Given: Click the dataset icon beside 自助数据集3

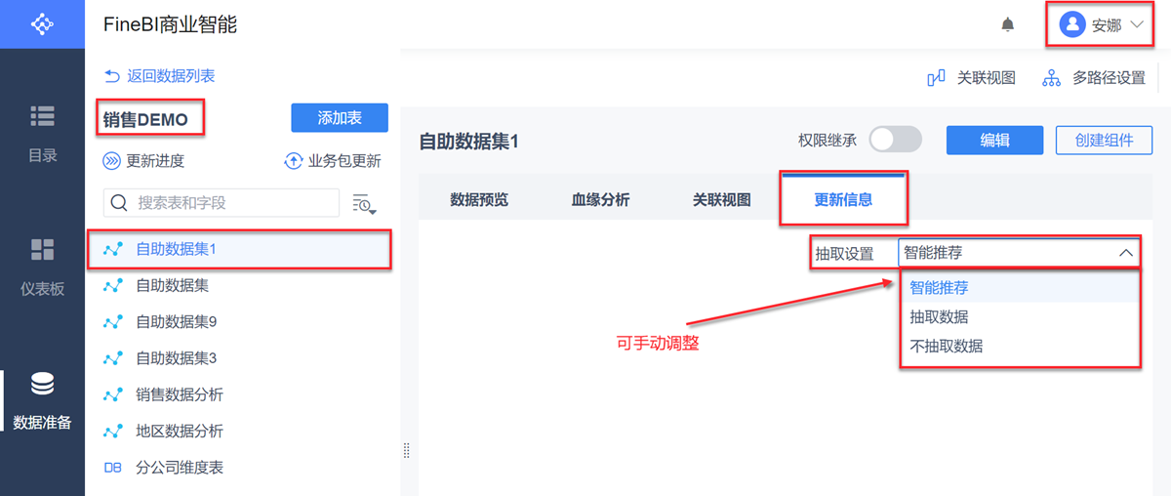Looking at the screenshot, I should pyautogui.click(x=113, y=358).
